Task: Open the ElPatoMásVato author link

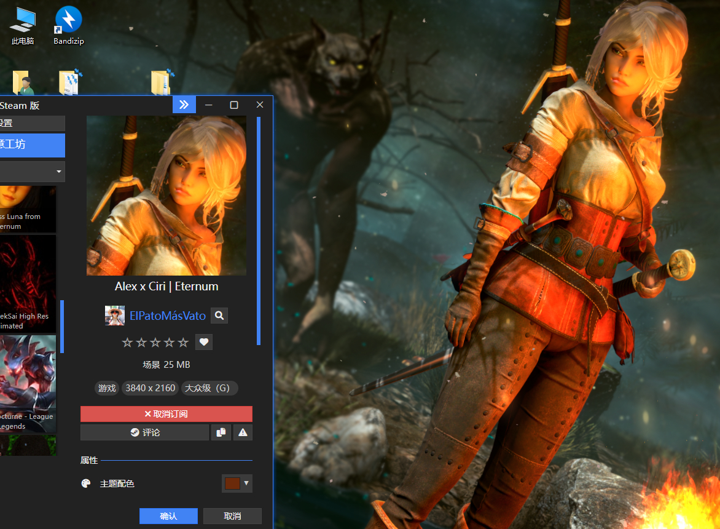Action: [x=168, y=316]
